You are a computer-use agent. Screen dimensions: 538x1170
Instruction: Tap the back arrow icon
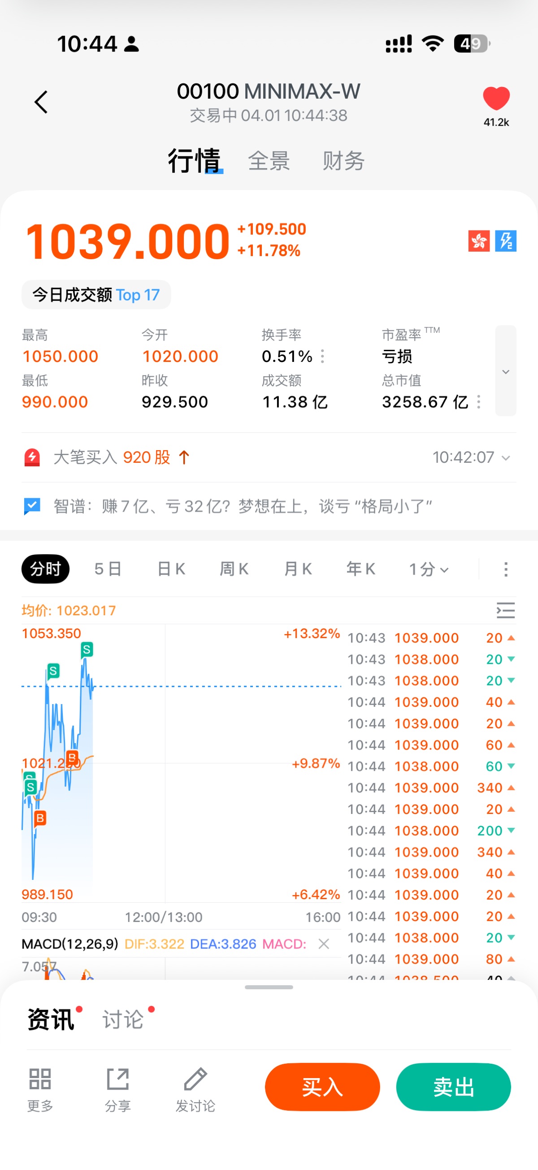41,102
